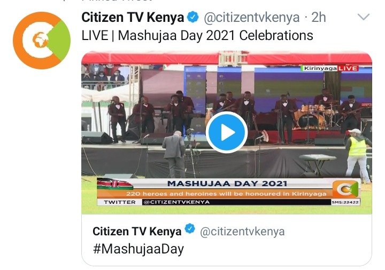Click the Kirinyaga LIVE badge on video
Image resolution: width=385 pixels, height=270 pixels.
click(x=330, y=68)
